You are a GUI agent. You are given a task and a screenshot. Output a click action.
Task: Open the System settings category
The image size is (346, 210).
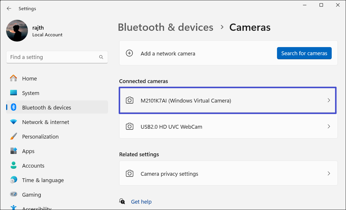pos(31,93)
